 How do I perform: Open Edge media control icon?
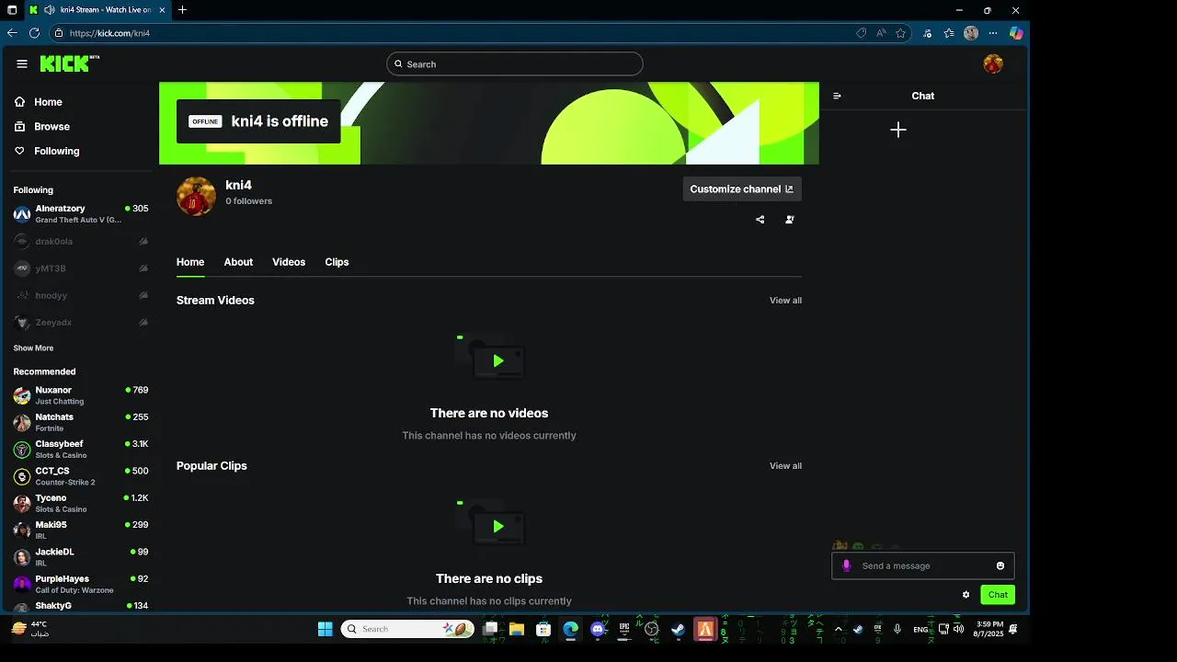(x=927, y=33)
